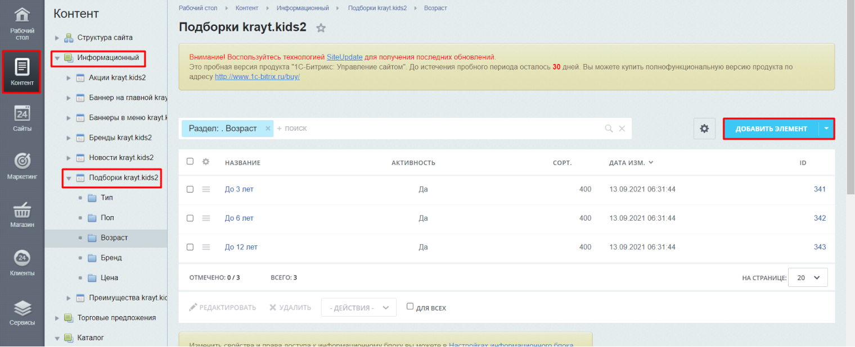The height and width of the screenshot is (347, 855).
Task: Click the Новости krayt.kids2 iblock icon
Action: 80,158
